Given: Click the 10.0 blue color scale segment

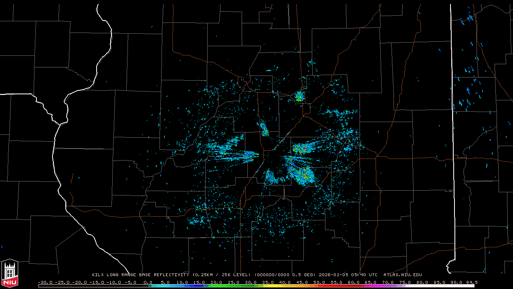Looking at the screenshot, I should [x=182, y=286].
